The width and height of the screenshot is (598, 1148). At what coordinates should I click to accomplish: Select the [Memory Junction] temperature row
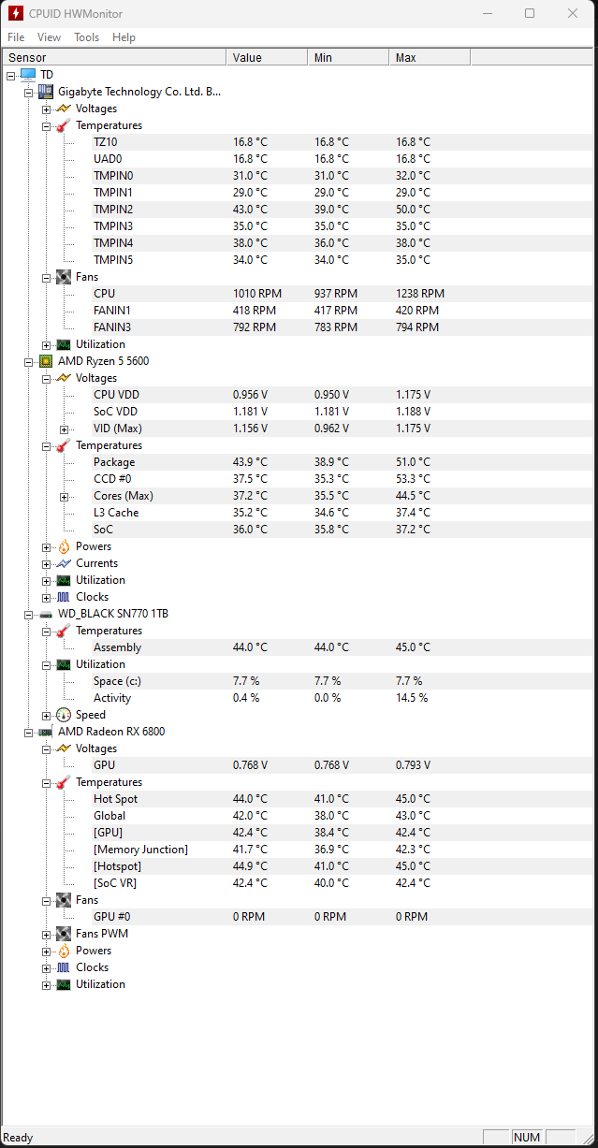point(299,850)
